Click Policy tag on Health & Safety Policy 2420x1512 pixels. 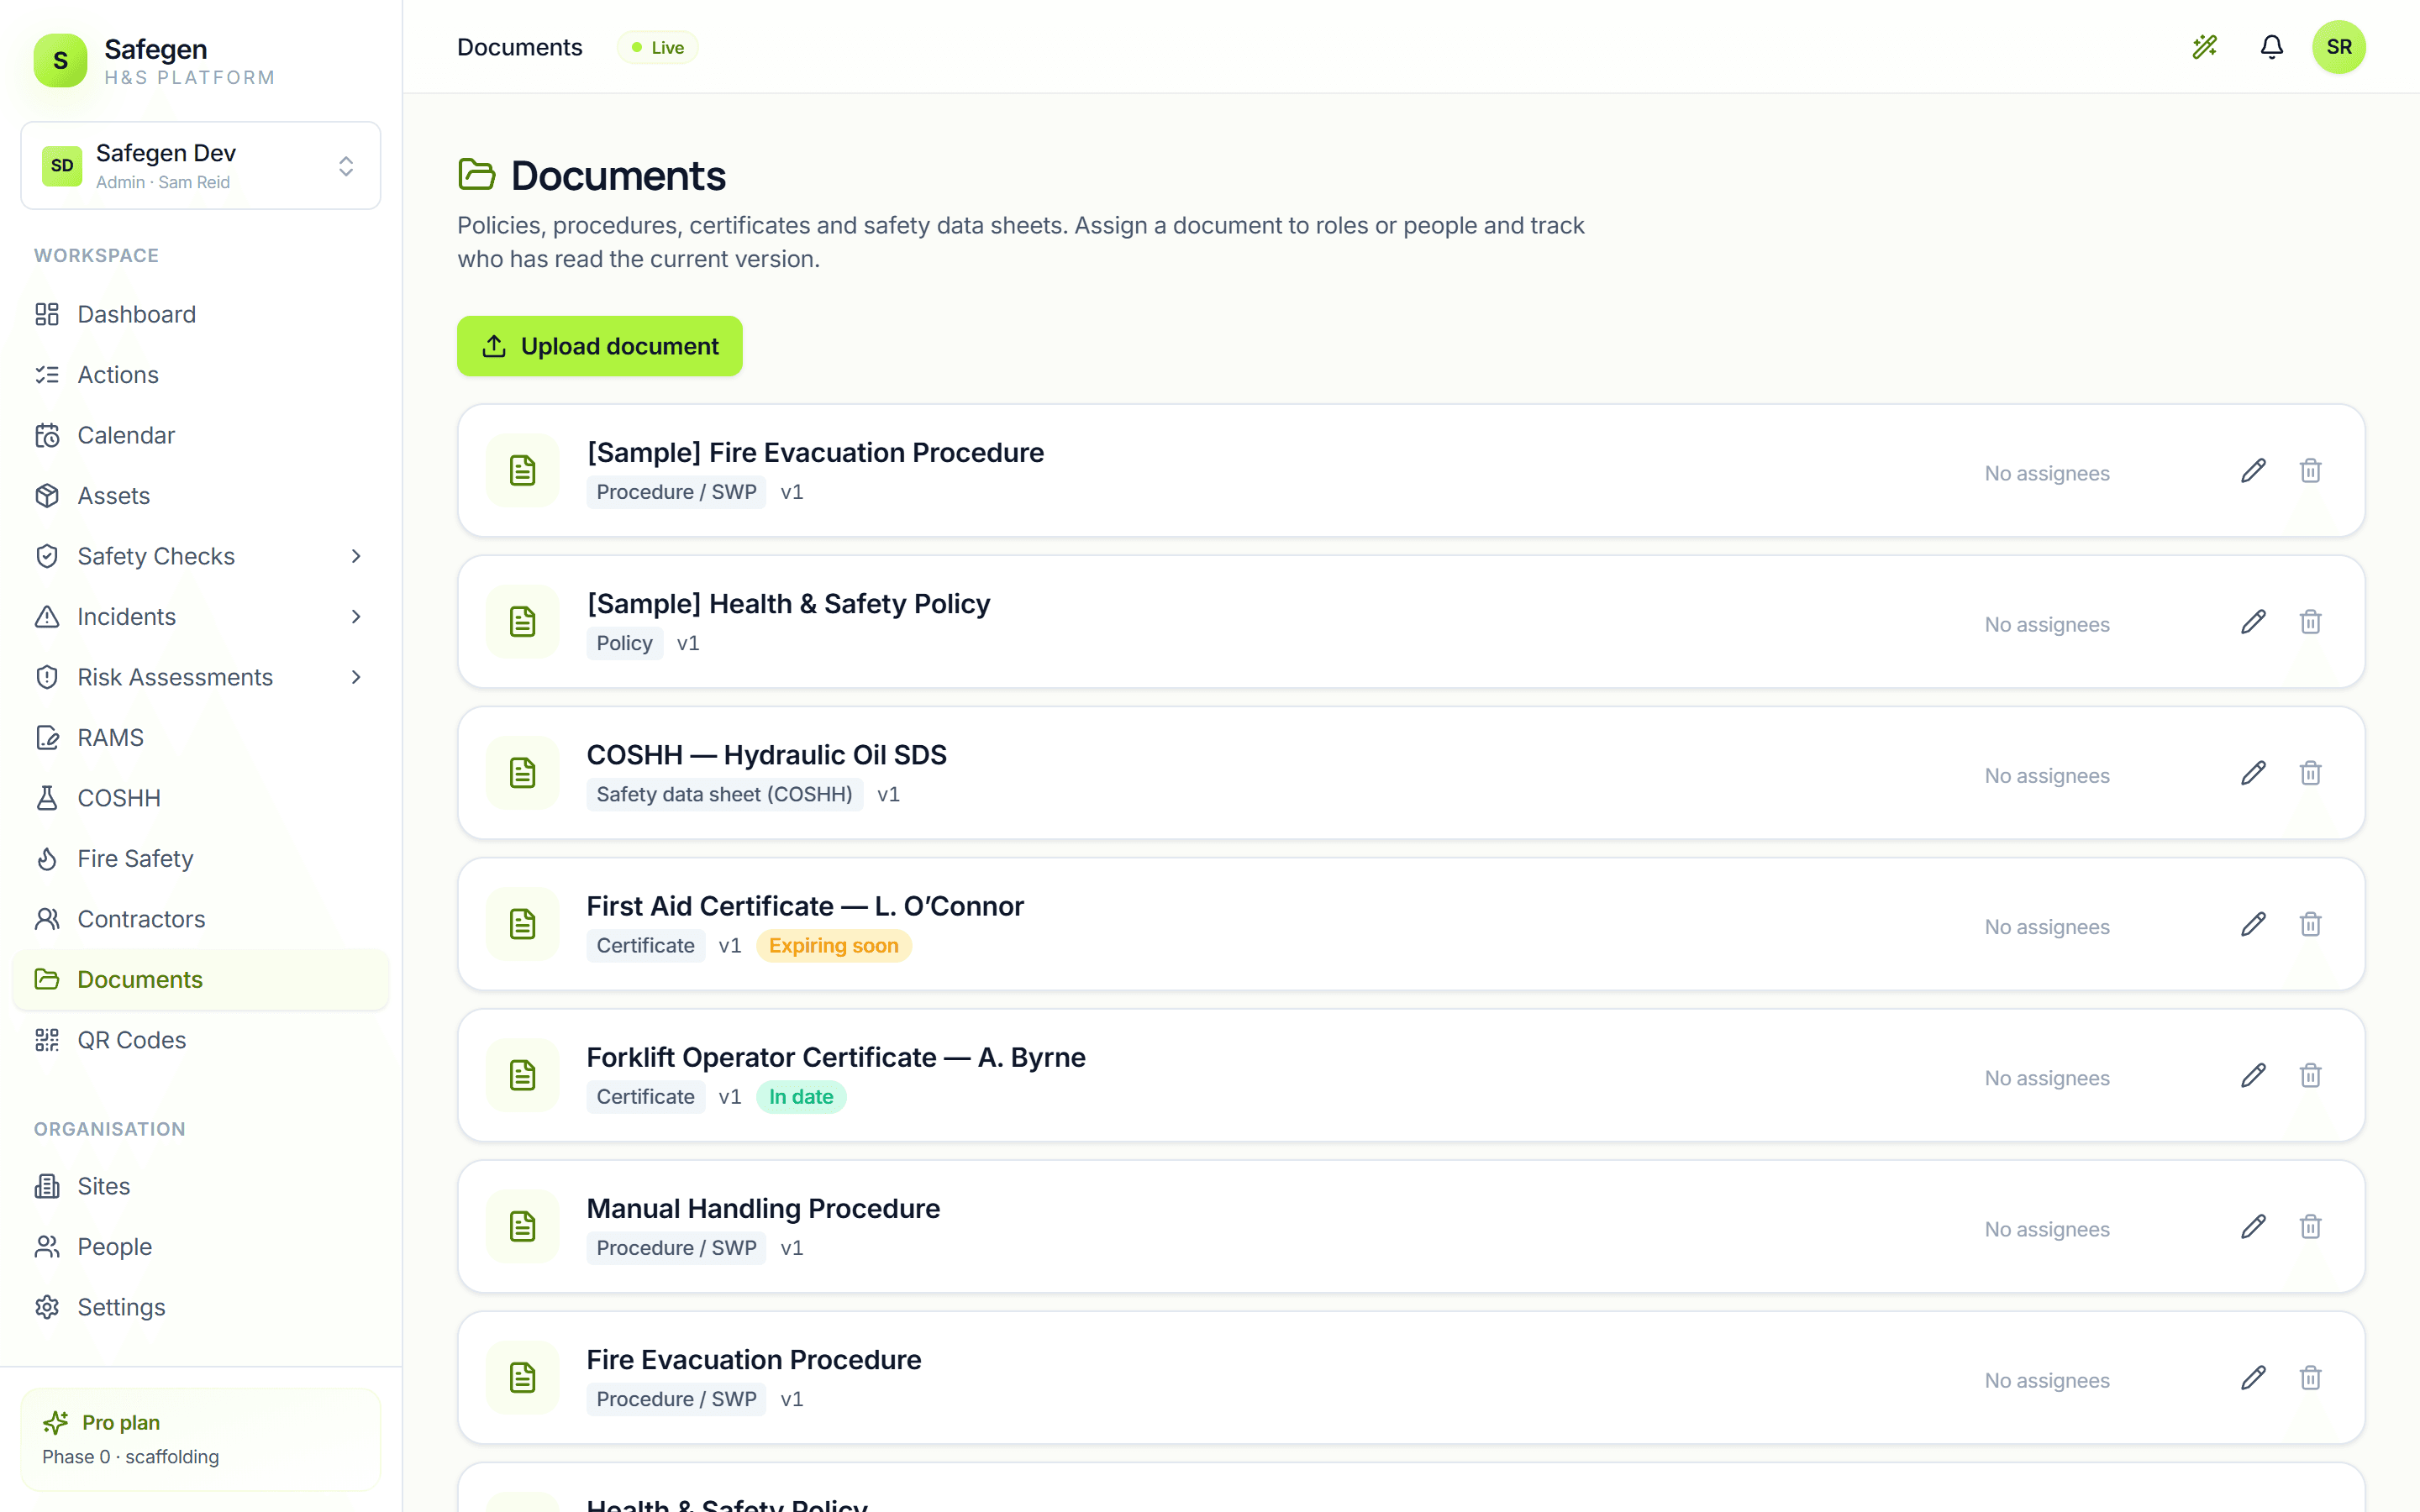(x=624, y=643)
